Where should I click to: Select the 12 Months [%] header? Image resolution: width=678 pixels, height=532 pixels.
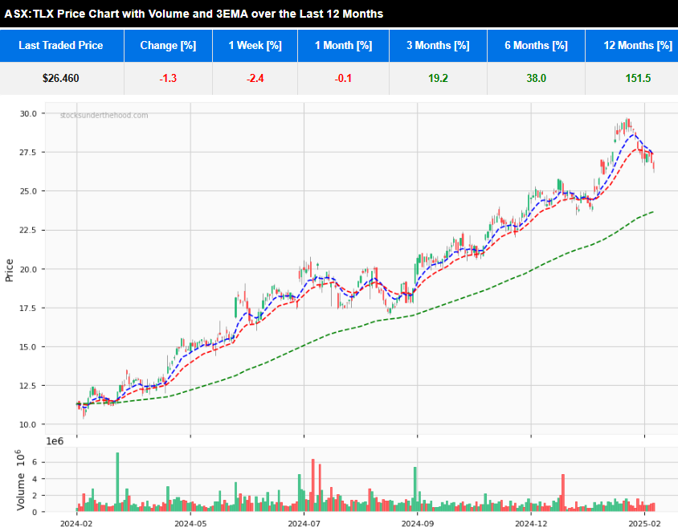coord(631,46)
